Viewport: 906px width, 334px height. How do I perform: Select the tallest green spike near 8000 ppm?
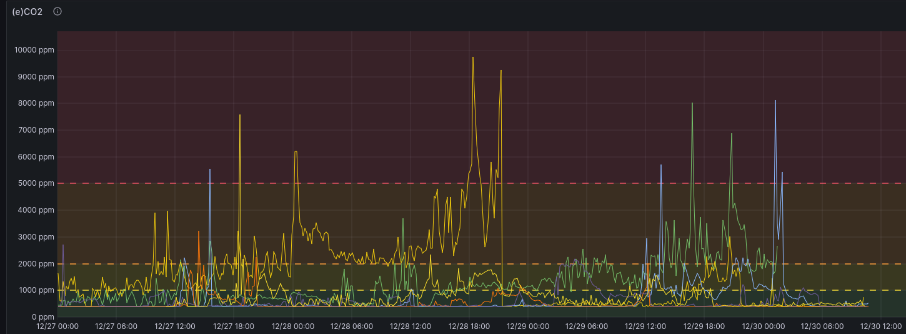click(x=692, y=104)
